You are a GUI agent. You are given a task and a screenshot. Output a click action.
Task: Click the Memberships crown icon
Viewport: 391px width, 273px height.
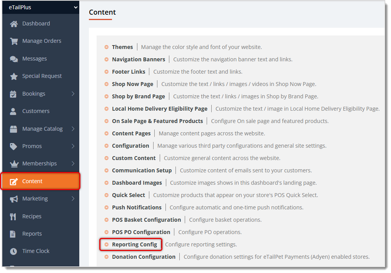pyautogui.click(x=14, y=164)
